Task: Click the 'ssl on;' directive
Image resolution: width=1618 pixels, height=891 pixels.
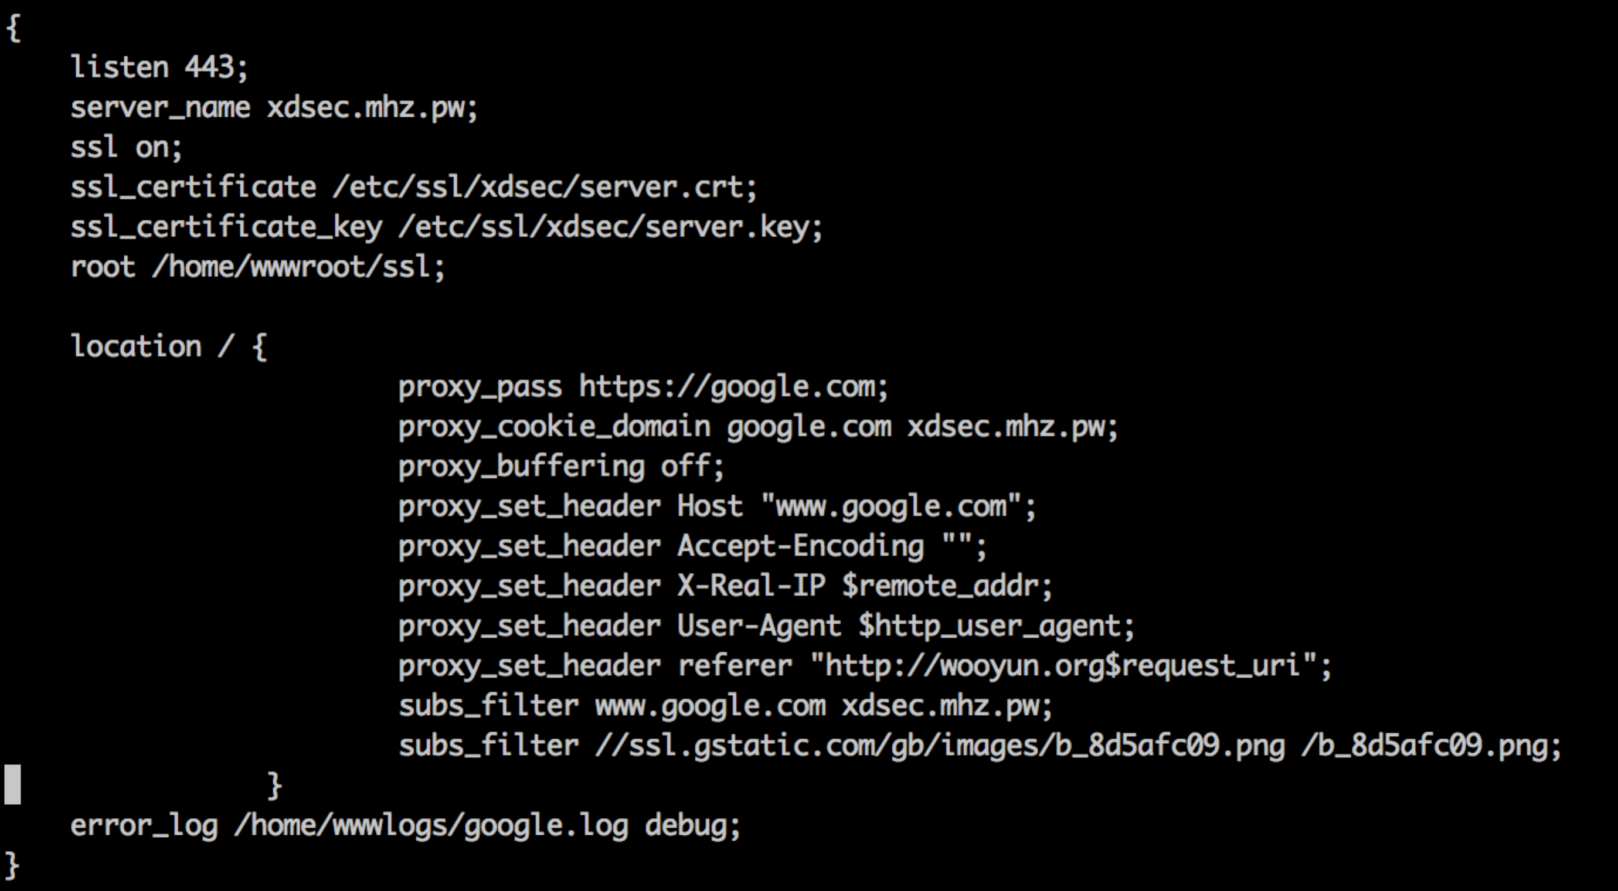Action: pyautogui.click(x=126, y=148)
